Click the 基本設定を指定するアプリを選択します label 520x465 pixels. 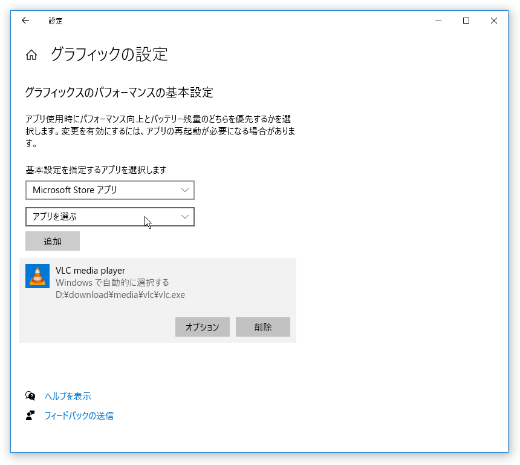[96, 170]
